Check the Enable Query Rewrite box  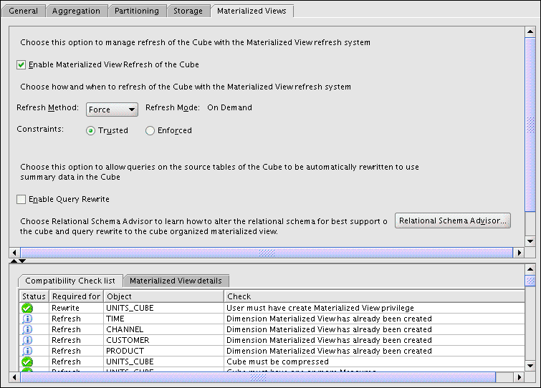(x=21, y=199)
